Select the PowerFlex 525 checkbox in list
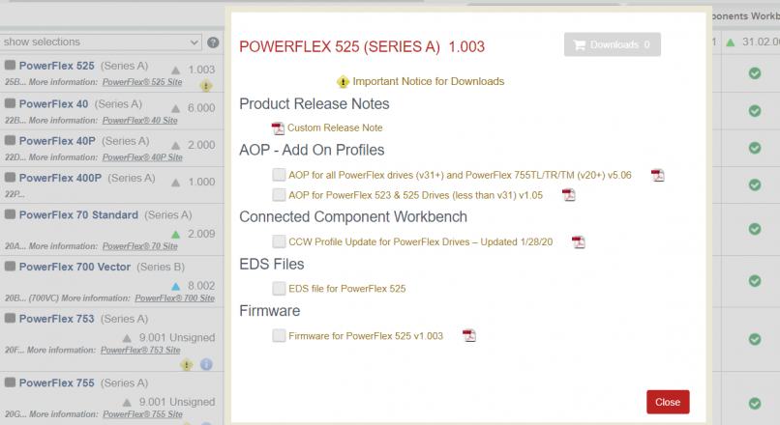The width and height of the screenshot is (780, 425). (x=10, y=65)
